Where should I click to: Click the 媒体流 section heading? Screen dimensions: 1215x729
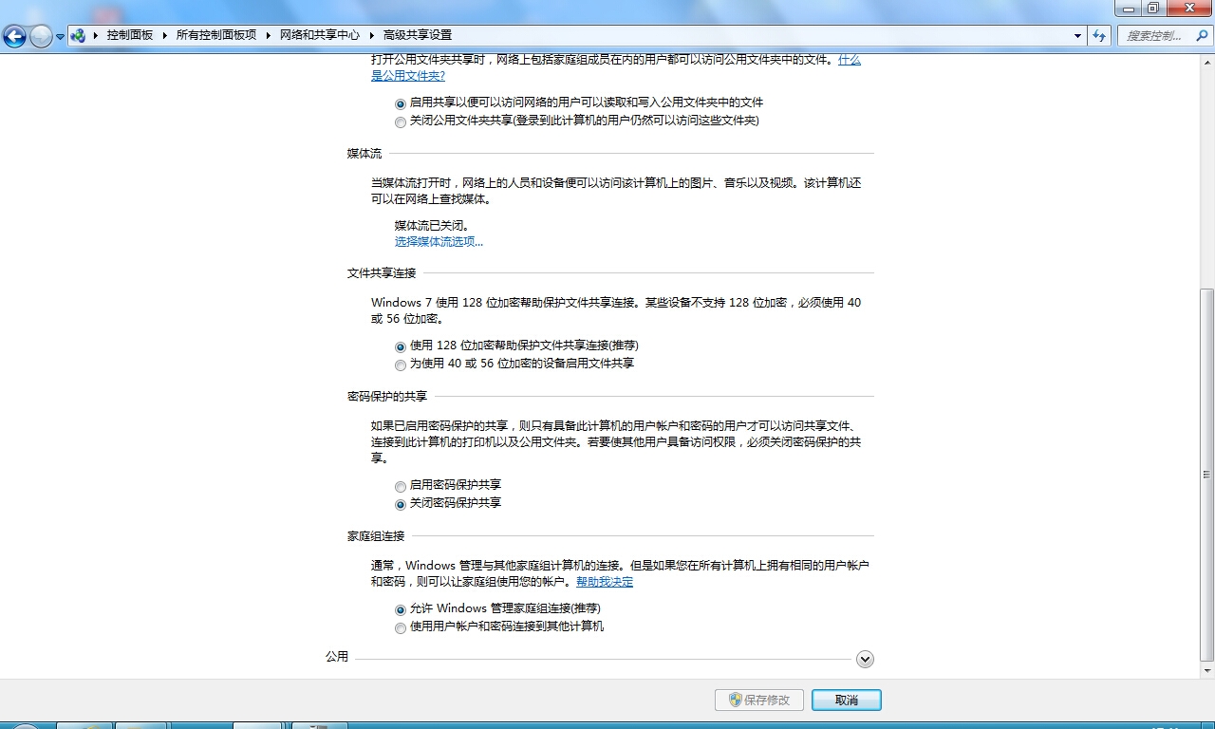(364, 153)
